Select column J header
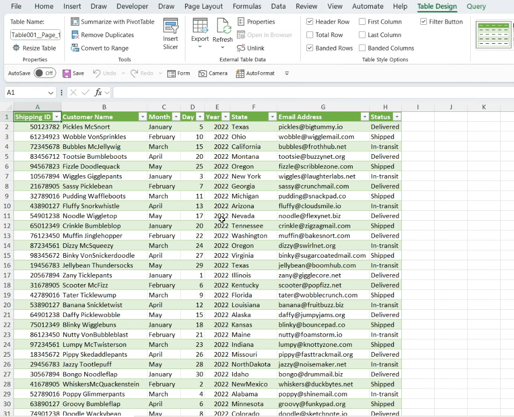This screenshot has width=514, height=417. pos(451,107)
